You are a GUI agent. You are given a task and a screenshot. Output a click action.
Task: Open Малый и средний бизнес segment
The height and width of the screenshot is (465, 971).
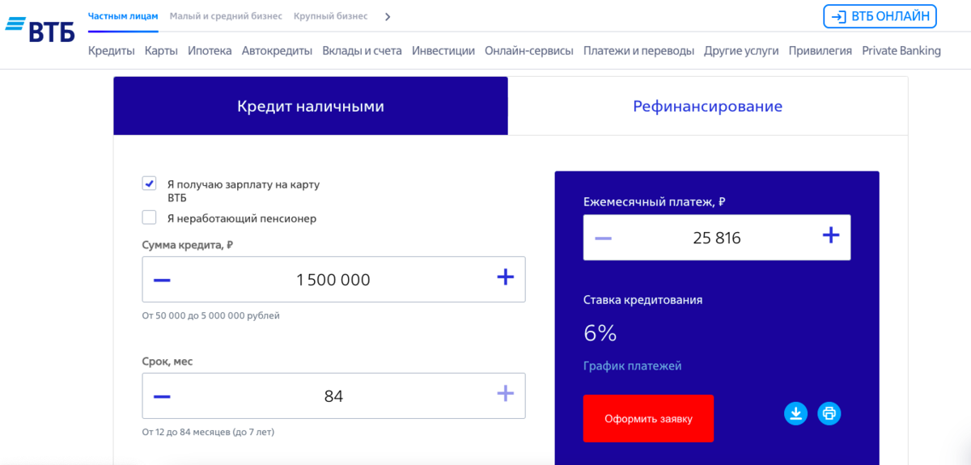[226, 16]
